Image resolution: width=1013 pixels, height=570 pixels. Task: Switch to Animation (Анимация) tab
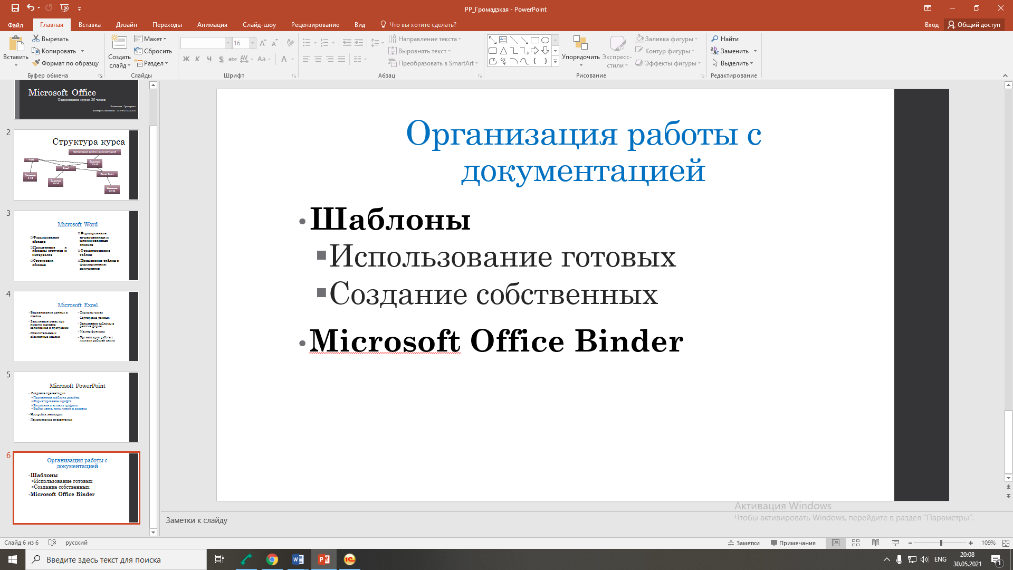point(212,25)
